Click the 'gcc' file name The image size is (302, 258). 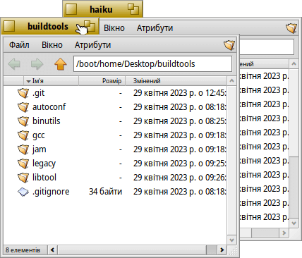pos(38,136)
